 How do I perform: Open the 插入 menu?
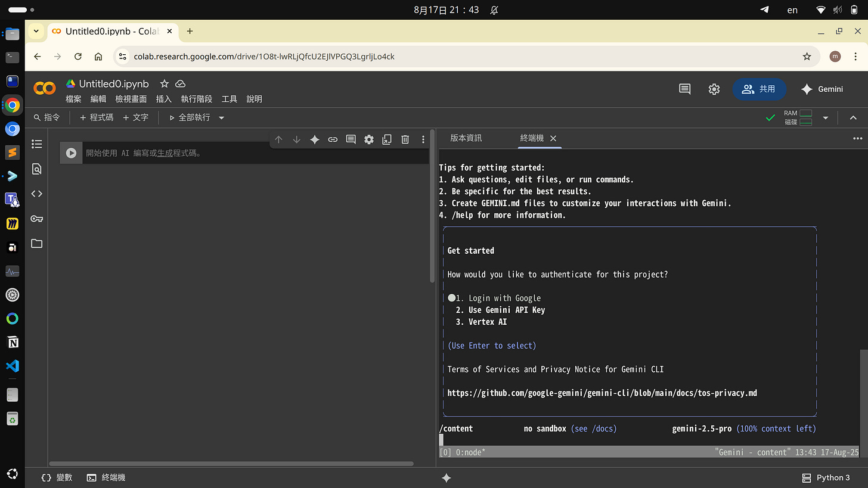pos(163,99)
